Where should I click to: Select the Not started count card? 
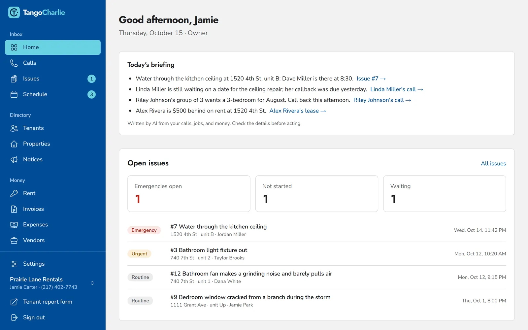pos(316,194)
